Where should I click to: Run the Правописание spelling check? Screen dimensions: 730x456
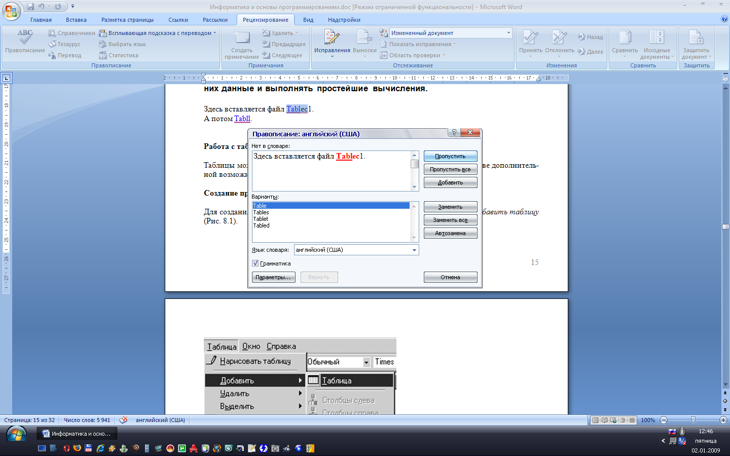[25, 43]
